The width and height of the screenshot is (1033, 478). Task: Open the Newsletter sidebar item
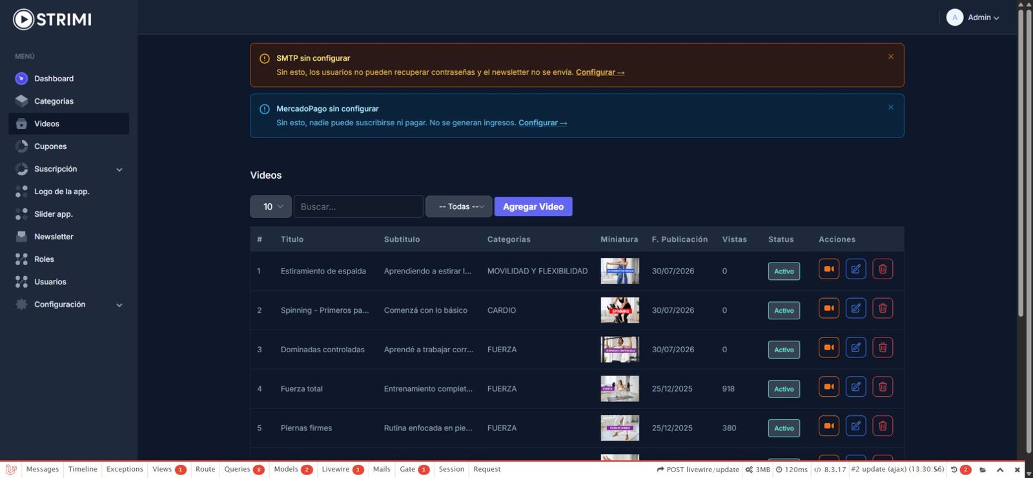point(68,237)
